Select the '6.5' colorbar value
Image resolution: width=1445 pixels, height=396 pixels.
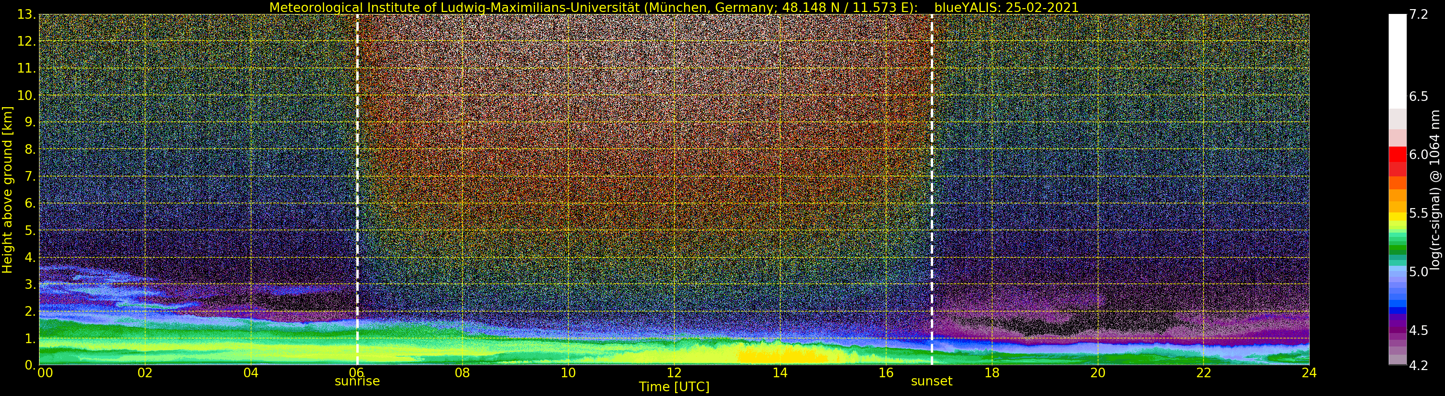click(1419, 97)
